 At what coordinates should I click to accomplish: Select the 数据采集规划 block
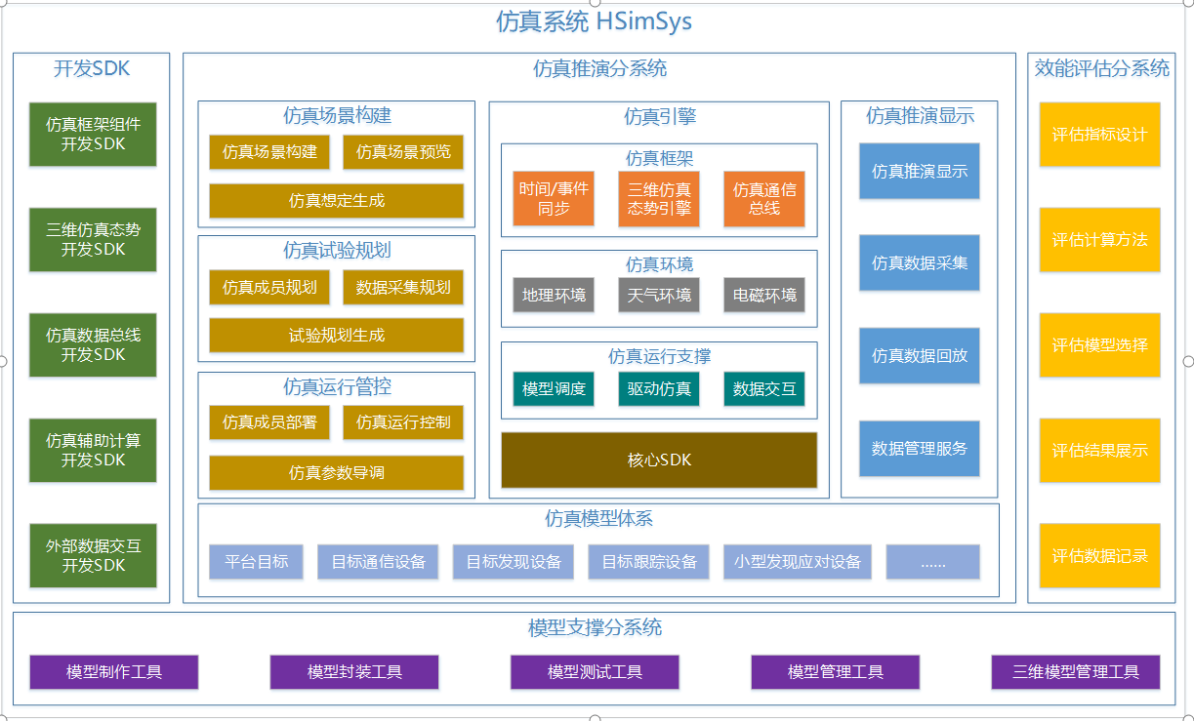coord(403,287)
